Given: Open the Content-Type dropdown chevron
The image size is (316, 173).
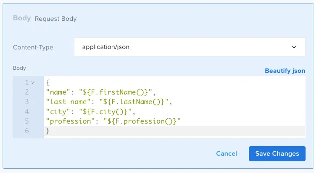Looking at the screenshot, I should 294,47.
